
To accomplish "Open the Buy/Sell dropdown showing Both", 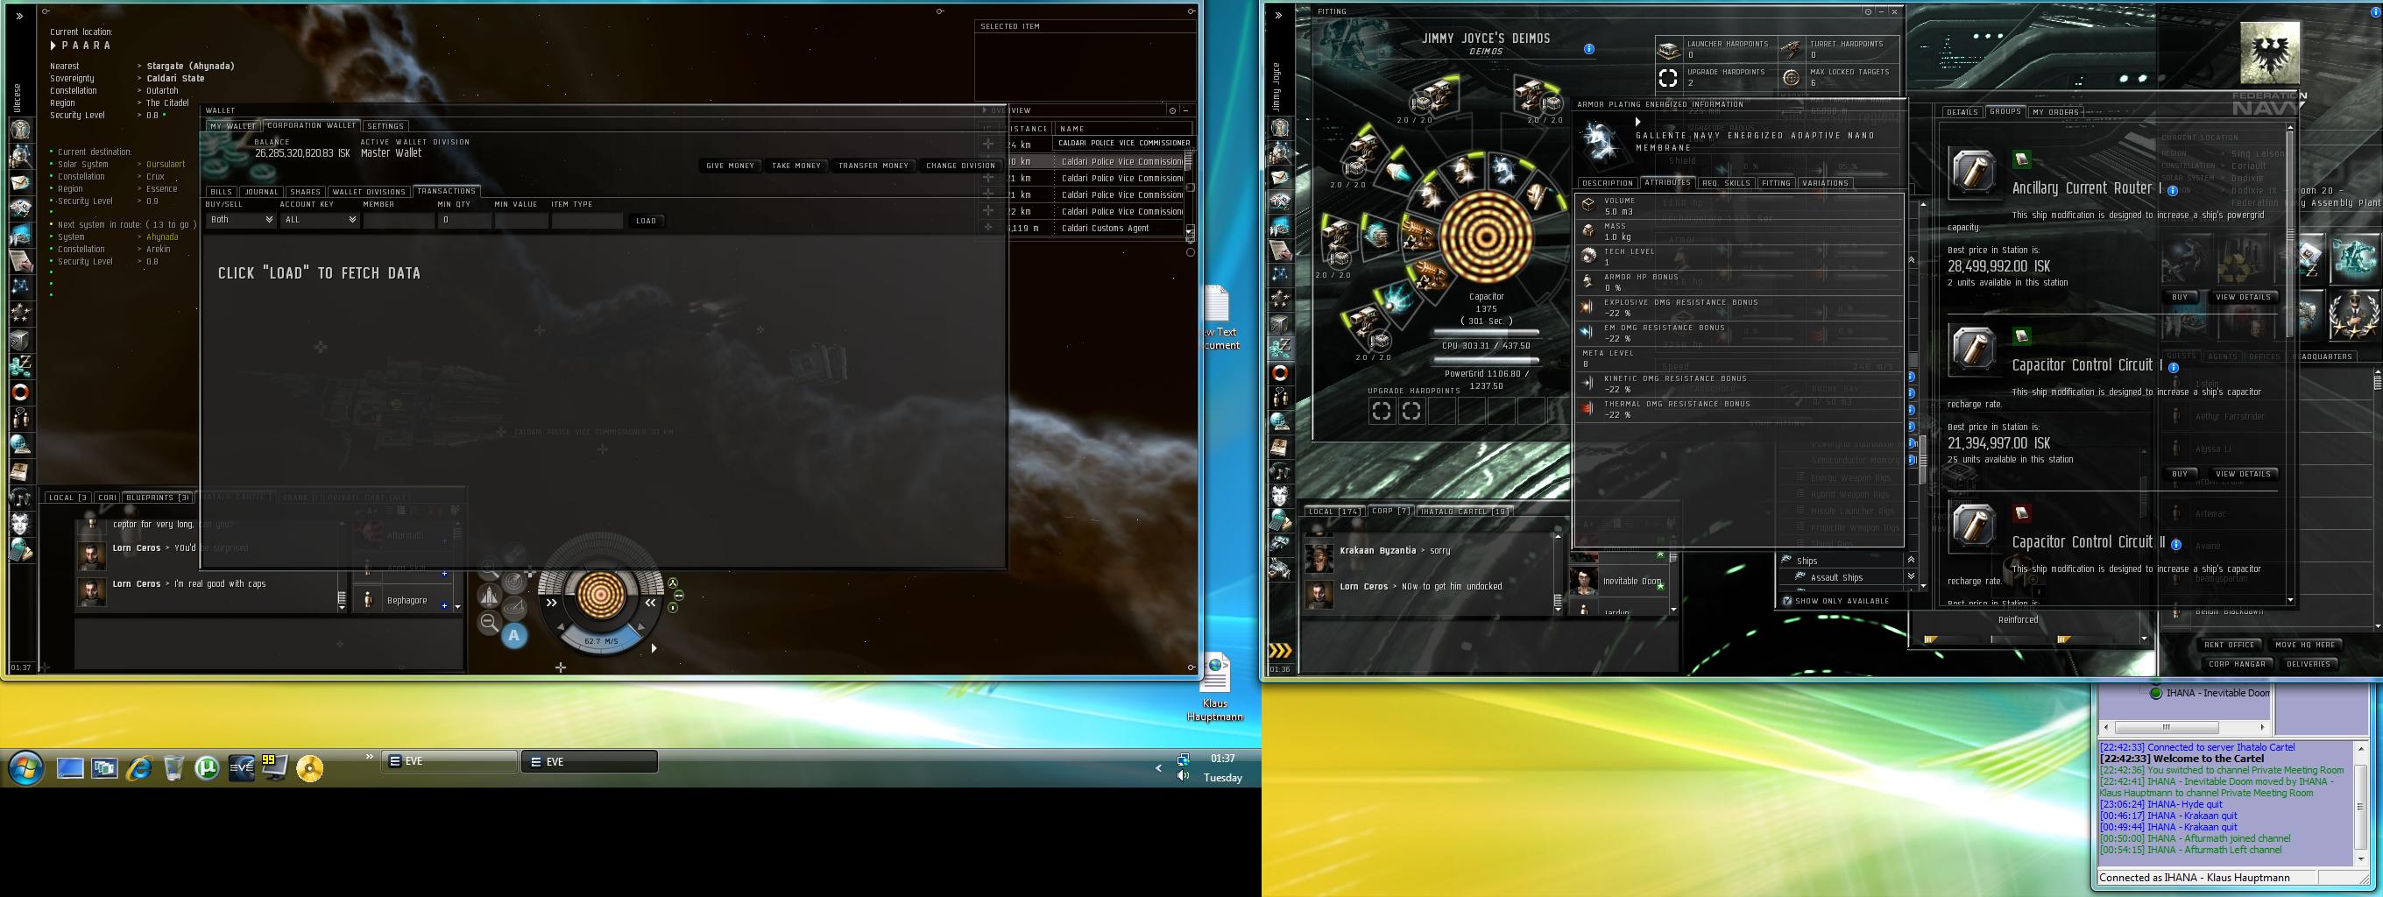I will (242, 220).
